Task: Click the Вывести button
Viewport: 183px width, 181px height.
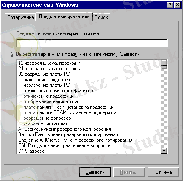Action: tap(95, 172)
